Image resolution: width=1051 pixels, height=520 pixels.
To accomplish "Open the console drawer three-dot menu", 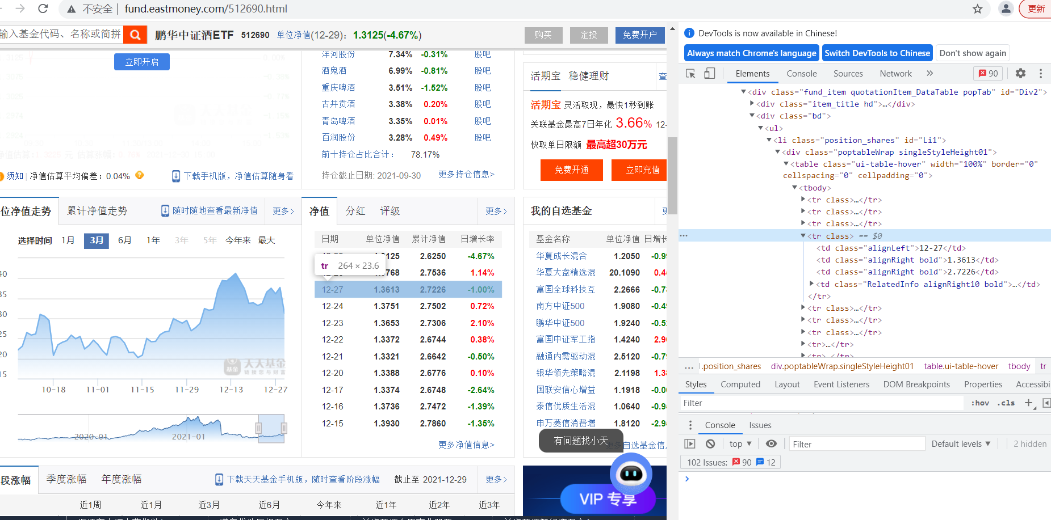I will pos(690,425).
